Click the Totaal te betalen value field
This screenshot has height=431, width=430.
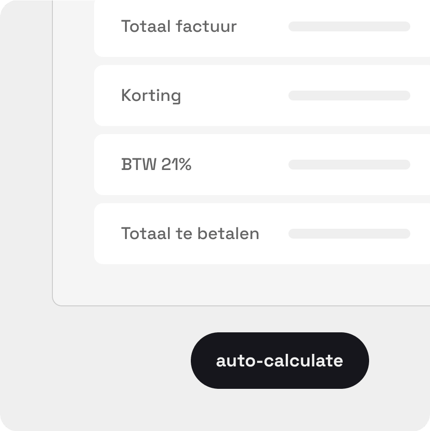(x=349, y=234)
